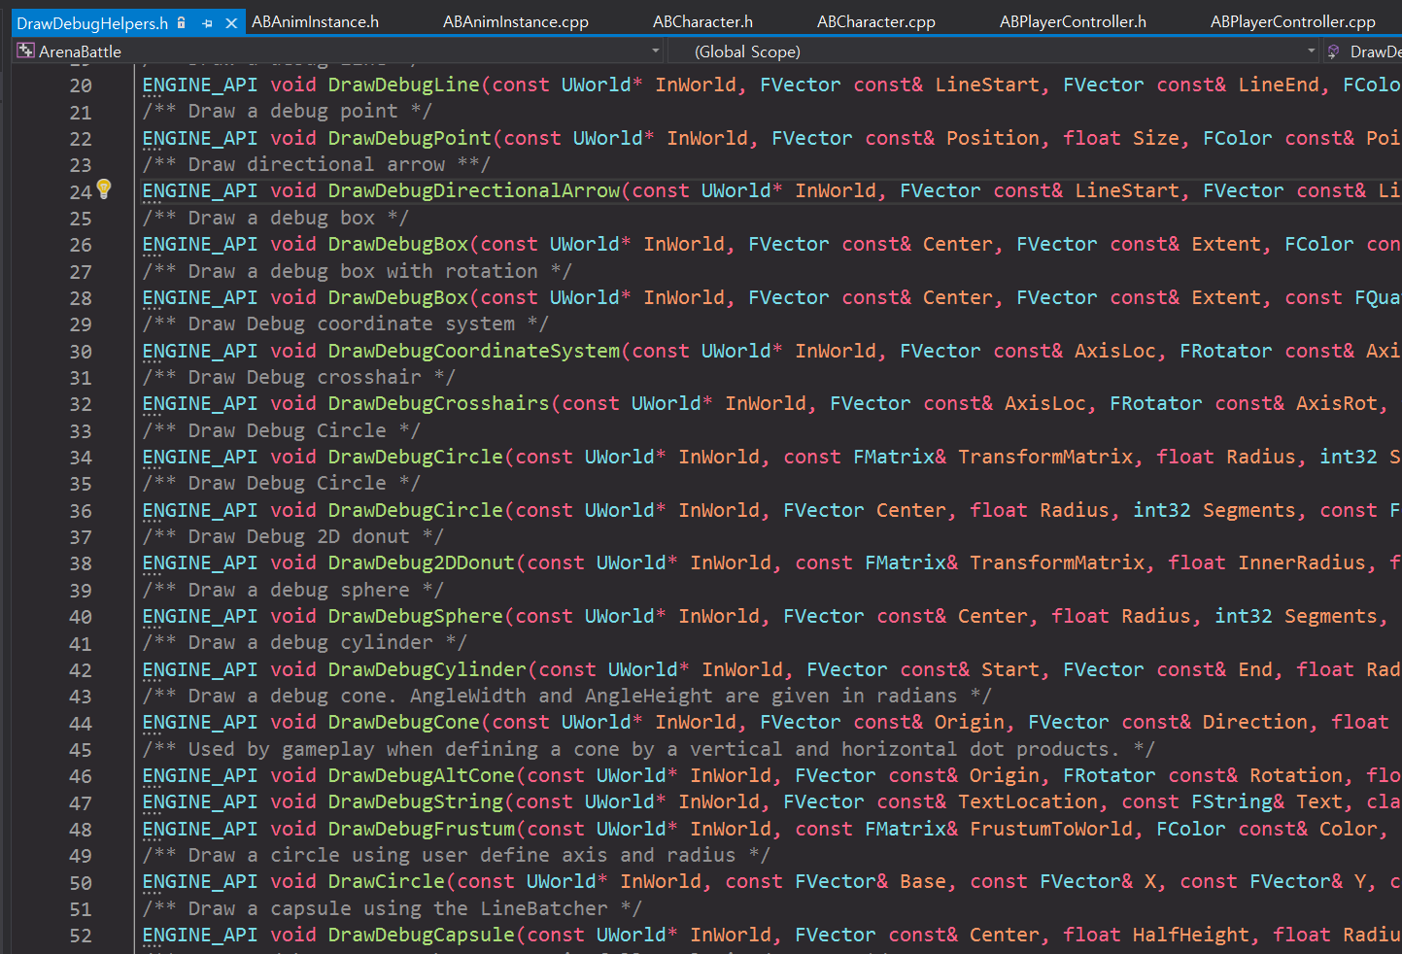Screen dimensions: 1402x954
Task: Click the 'Draw a debug box with rotation' comment
Action: click(357, 271)
